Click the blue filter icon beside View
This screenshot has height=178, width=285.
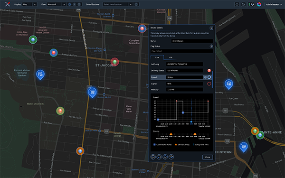tap(70, 4)
